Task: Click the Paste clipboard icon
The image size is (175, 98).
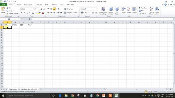Action: 3,9
